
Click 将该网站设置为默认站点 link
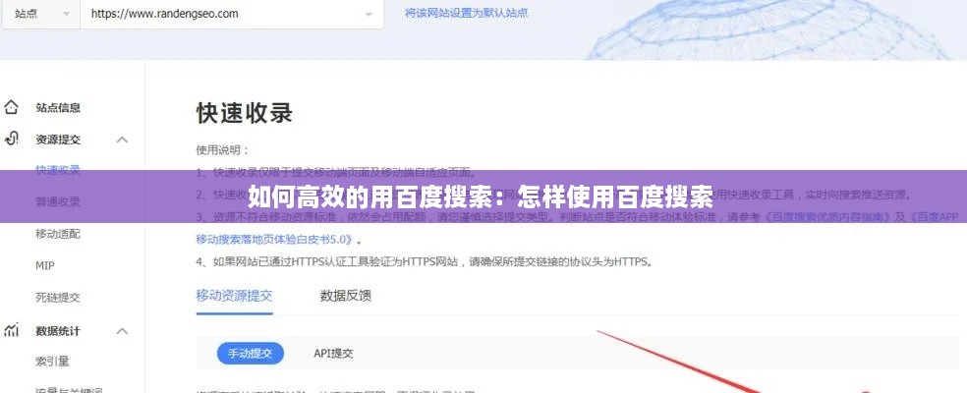click(466, 13)
